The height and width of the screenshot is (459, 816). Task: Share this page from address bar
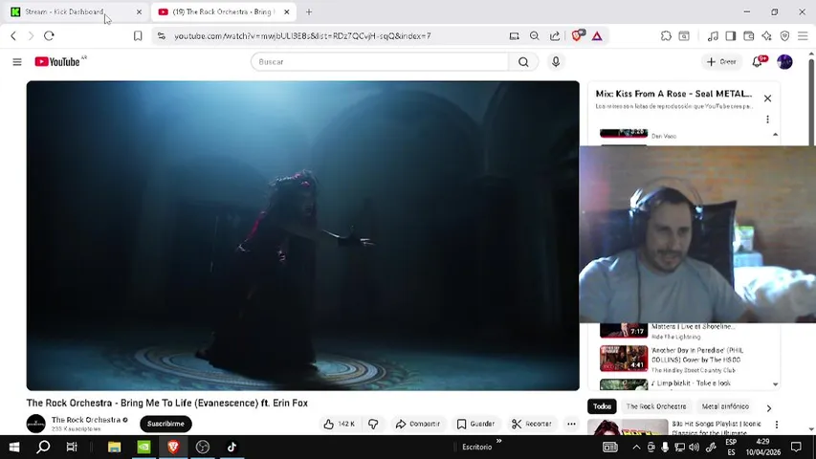point(555,36)
